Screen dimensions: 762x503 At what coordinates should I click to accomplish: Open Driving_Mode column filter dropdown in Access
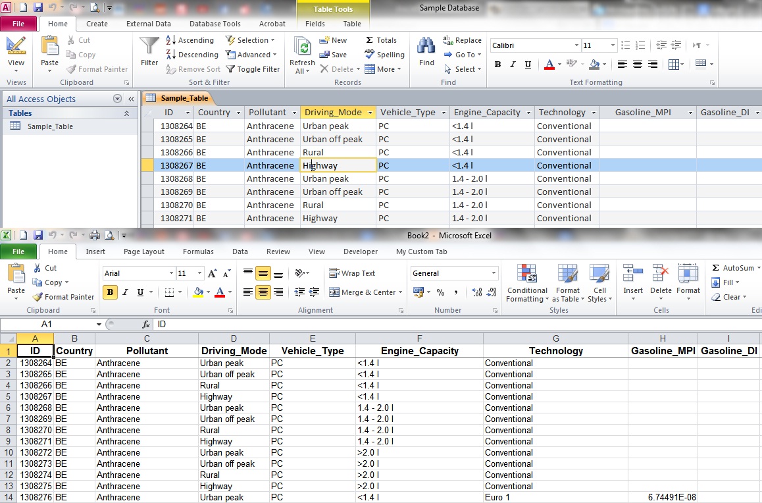pos(370,113)
